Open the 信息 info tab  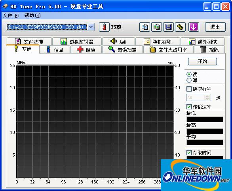click(55, 50)
